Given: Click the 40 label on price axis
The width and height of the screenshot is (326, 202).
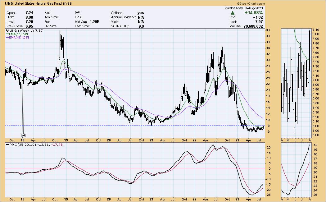Looking at the screenshot, I should pos(268,30).
